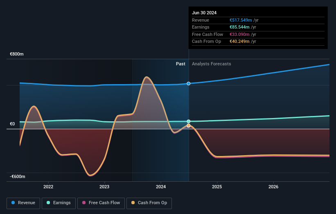Select the Earnings data point marker on chart
Screen dimensions: 336x214
pyautogui.click(x=189, y=121)
